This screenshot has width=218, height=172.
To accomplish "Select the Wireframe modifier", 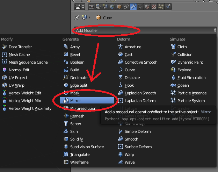I will click(76, 162).
